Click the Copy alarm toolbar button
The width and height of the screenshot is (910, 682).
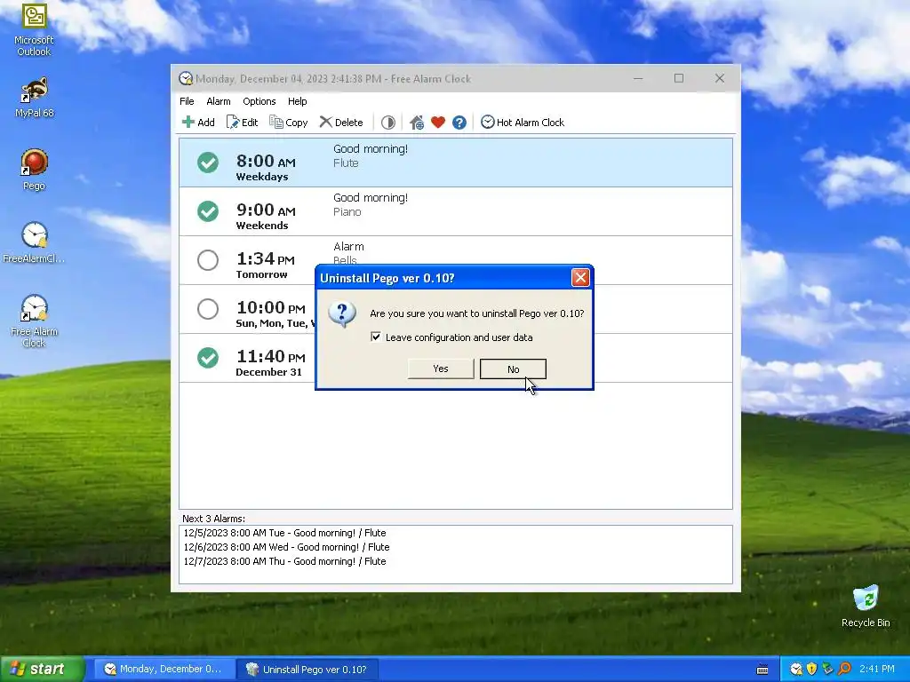[289, 123]
